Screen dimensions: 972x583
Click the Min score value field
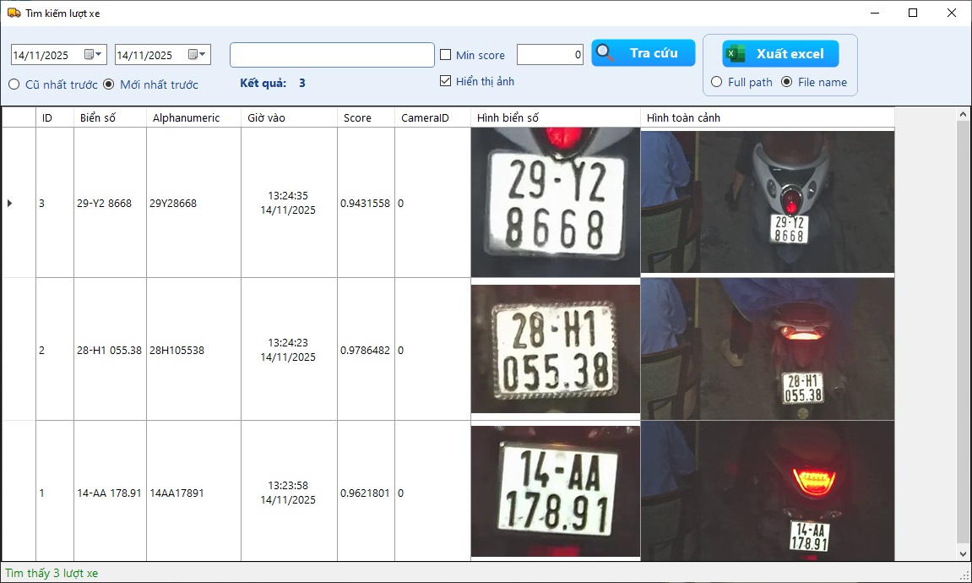pyautogui.click(x=550, y=55)
